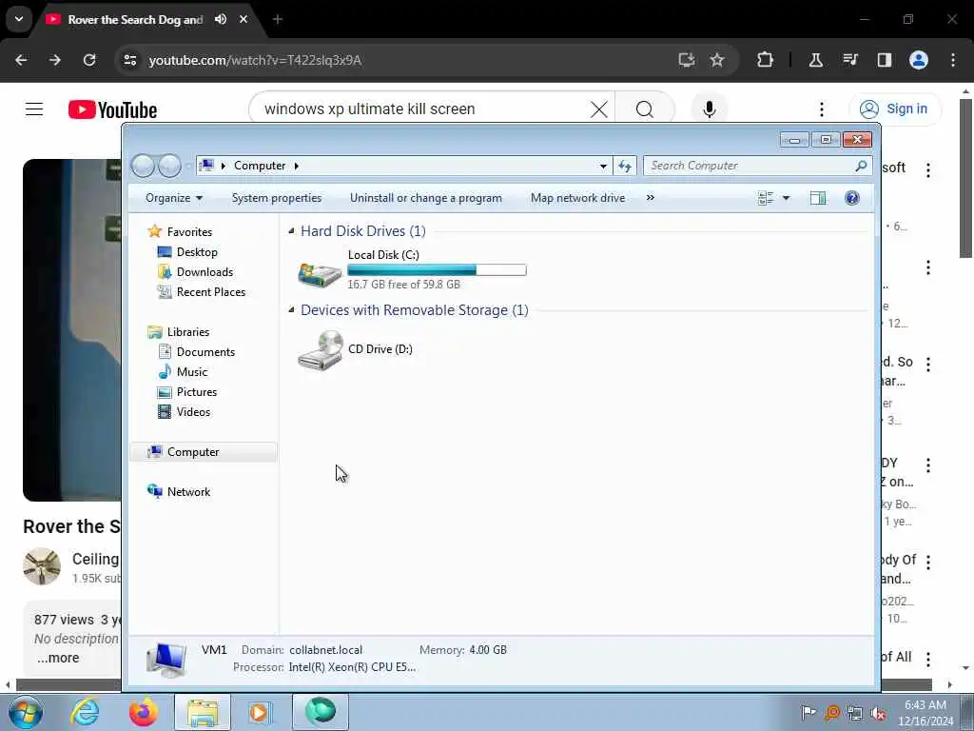Open Local Disk (C:) drive icon
974x731 pixels.
320,273
